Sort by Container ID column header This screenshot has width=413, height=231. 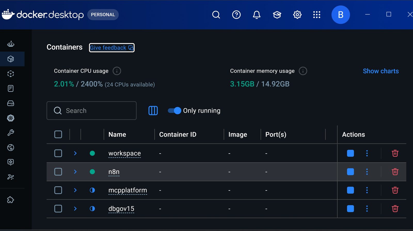(x=178, y=134)
